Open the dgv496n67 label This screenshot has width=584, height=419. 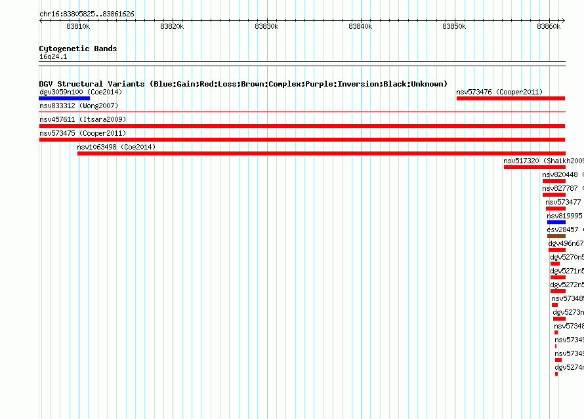pyautogui.click(x=566, y=243)
